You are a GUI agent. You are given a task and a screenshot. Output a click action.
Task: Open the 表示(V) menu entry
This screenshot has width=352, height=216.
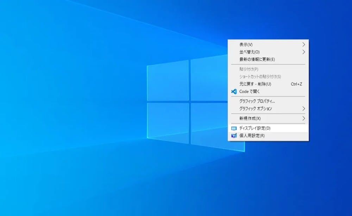pyautogui.click(x=268, y=45)
